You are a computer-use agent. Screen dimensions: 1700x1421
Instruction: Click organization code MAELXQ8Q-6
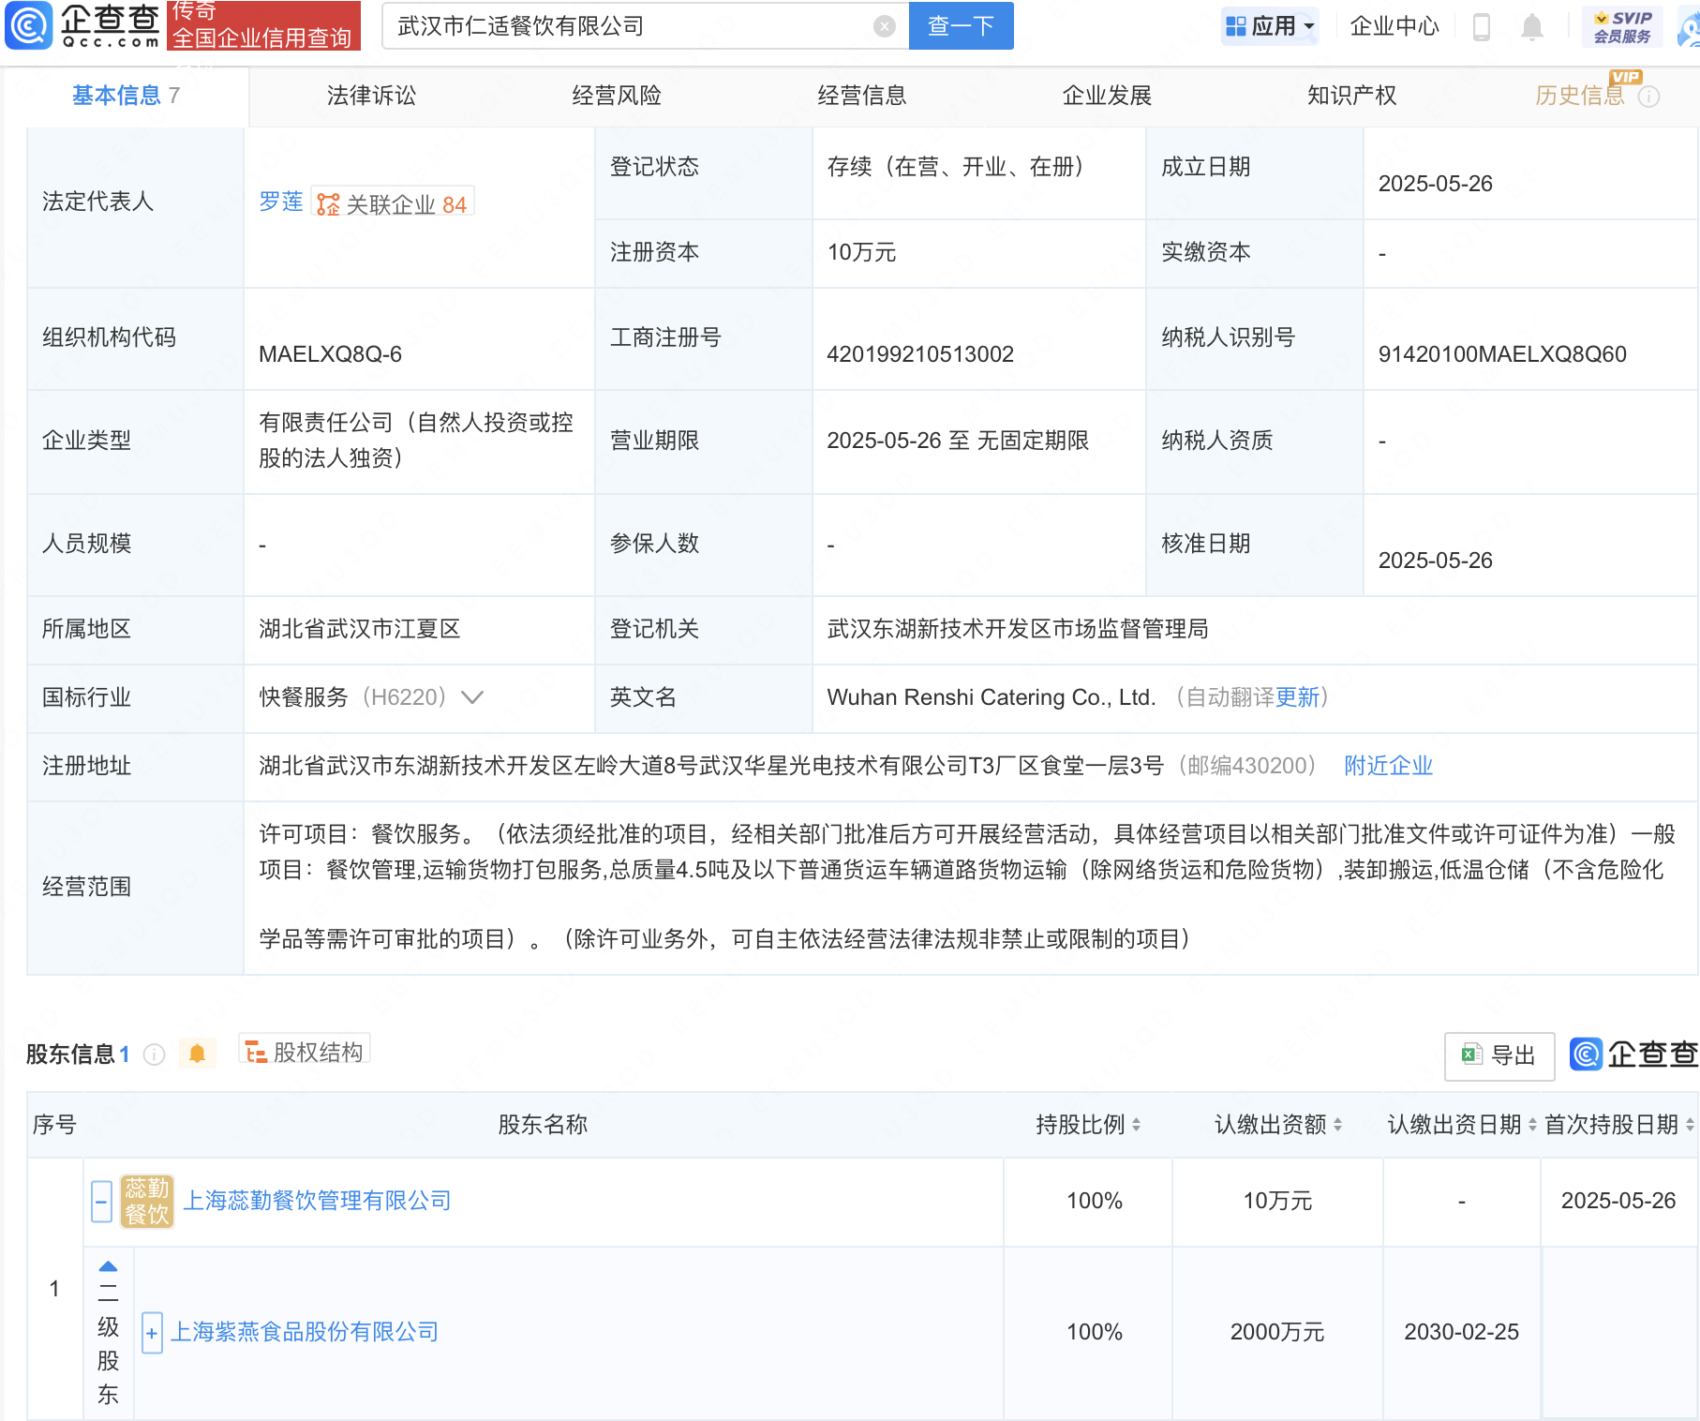click(x=330, y=354)
